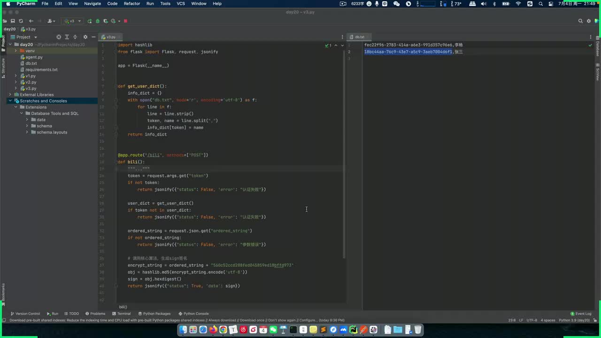This screenshot has height=338, width=601.
Task: Expand the venv folder
Action: pyautogui.click(x=15, y=51)
